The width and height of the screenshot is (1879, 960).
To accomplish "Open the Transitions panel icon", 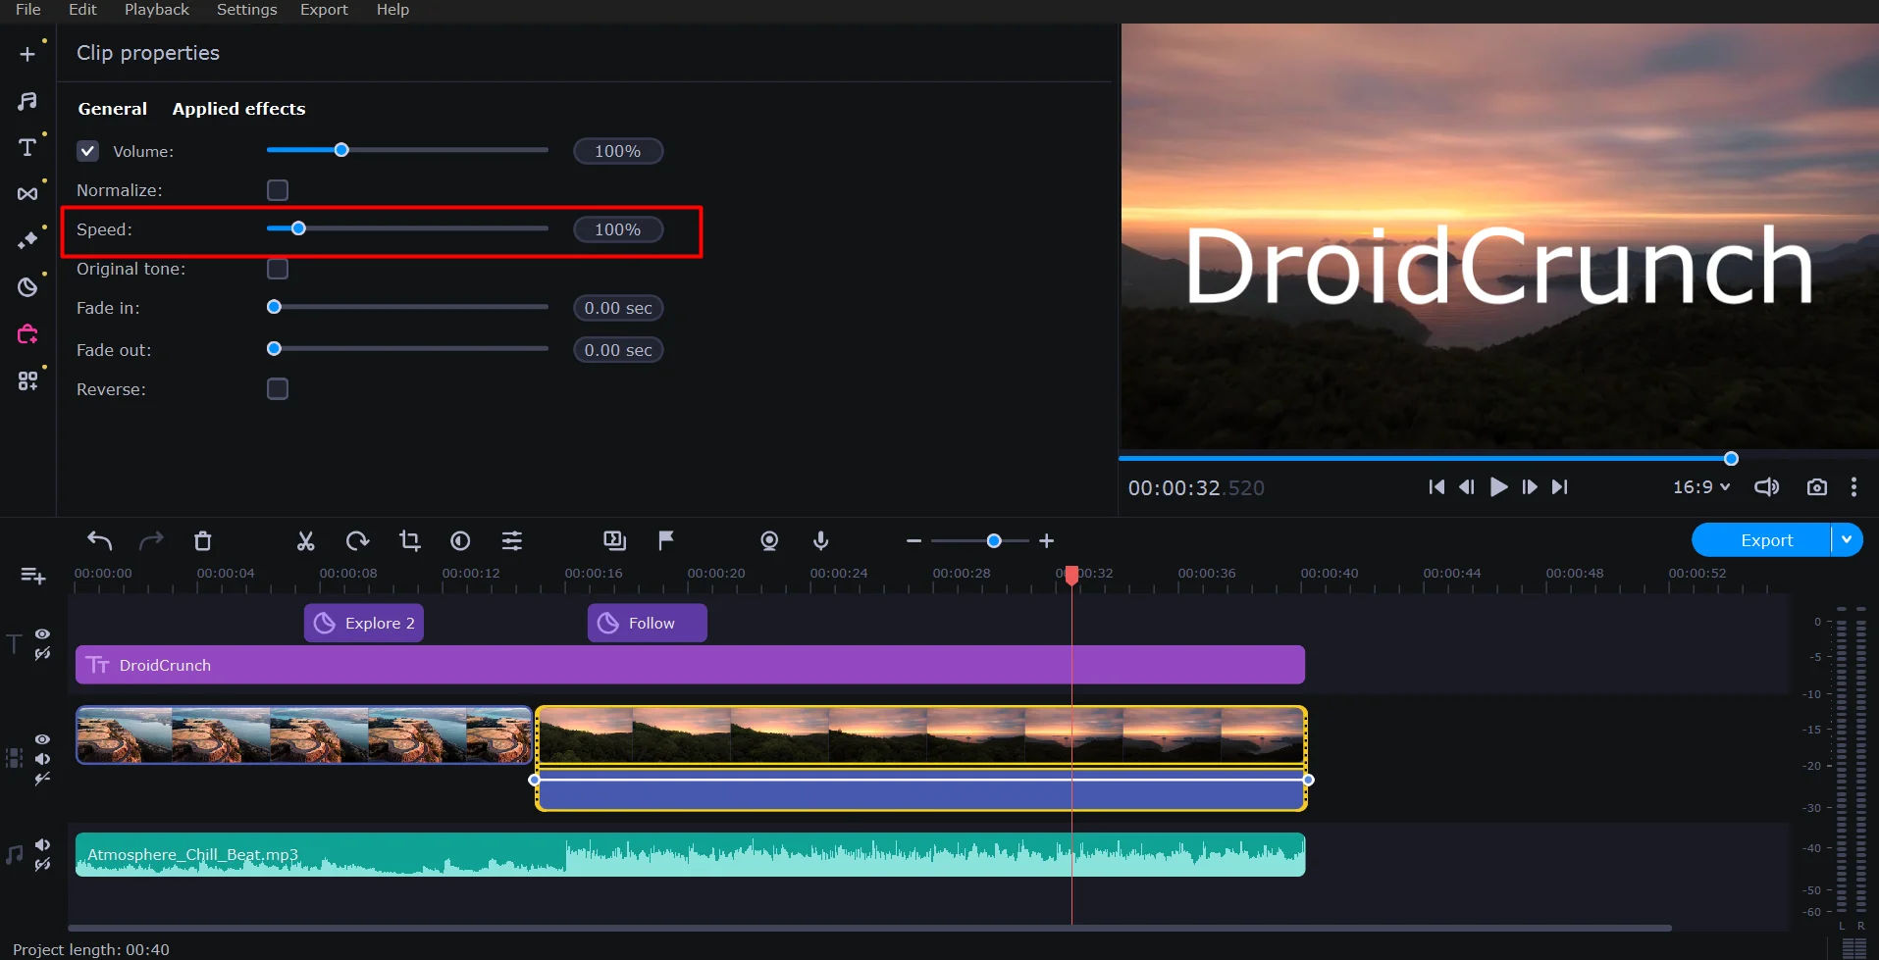I will pyautogui.click(x=27, y=193).
